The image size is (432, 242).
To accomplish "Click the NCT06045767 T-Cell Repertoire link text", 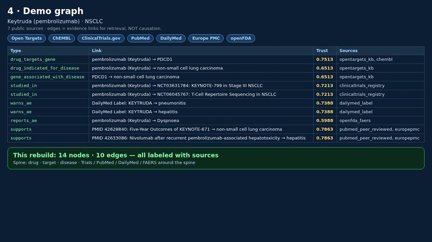I will [184, 95].
